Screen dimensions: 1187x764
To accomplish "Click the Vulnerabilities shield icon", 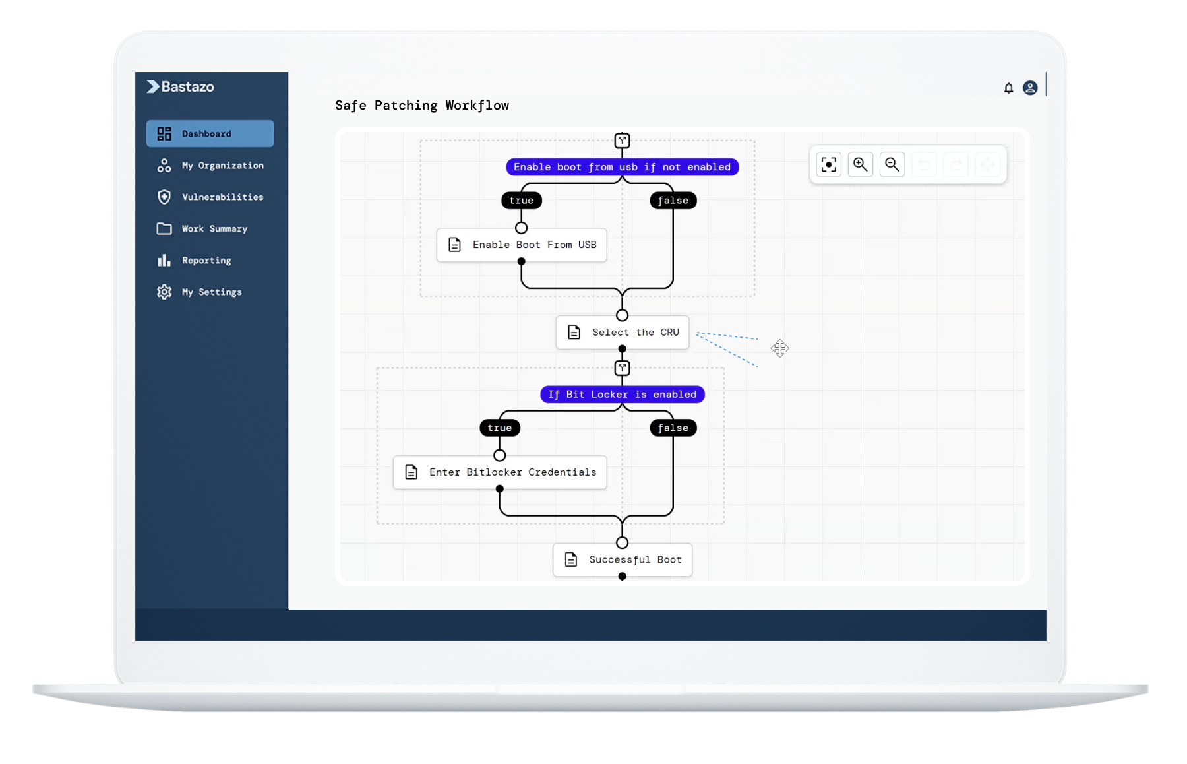I will (x=164, y=197).
